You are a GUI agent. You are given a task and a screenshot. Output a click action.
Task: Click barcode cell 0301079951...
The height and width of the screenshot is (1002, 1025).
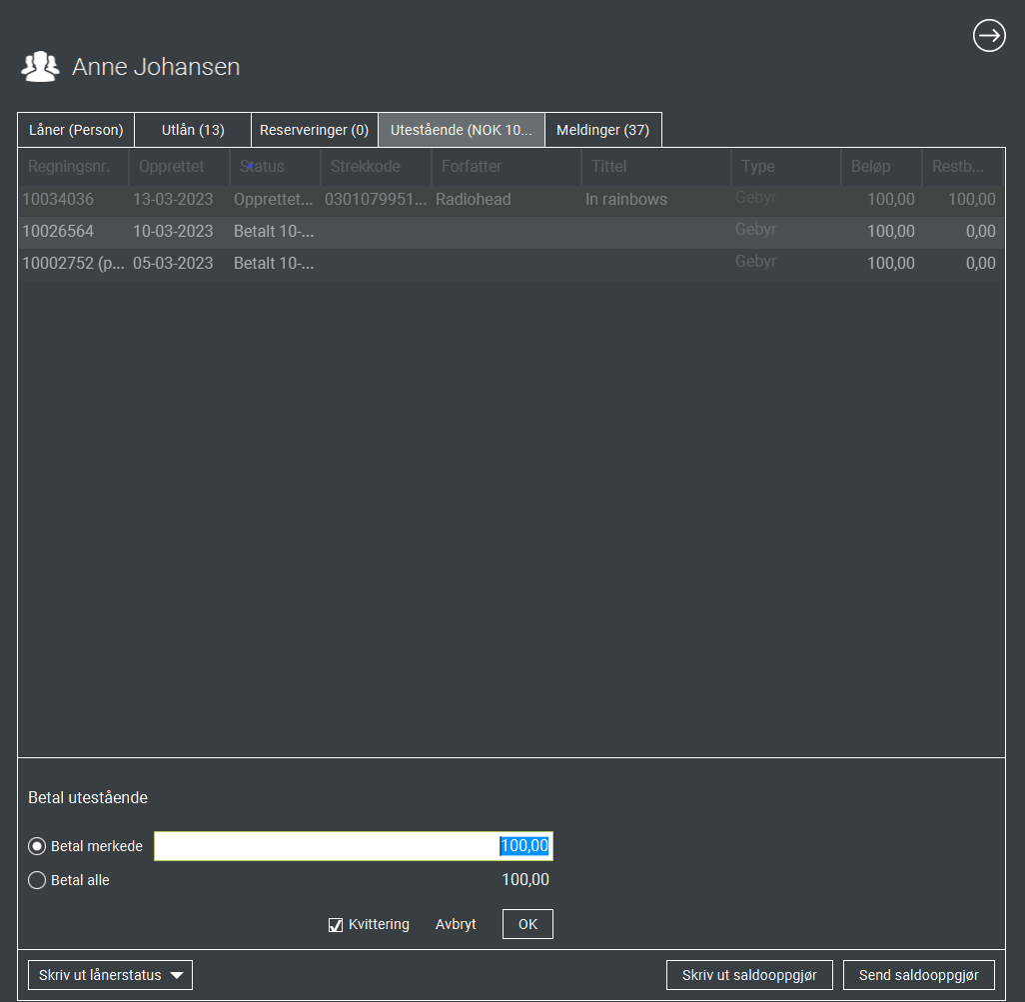point(376,200)
